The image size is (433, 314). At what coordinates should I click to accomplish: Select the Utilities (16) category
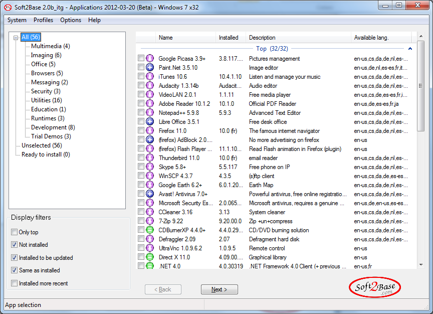[x=46, y=100]
